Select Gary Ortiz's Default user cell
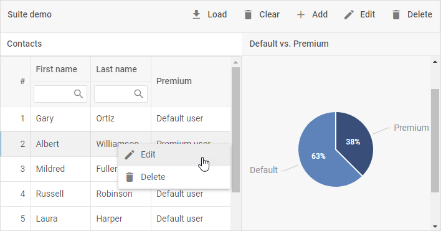The image size is (441, 231). [x=191, y=118]
